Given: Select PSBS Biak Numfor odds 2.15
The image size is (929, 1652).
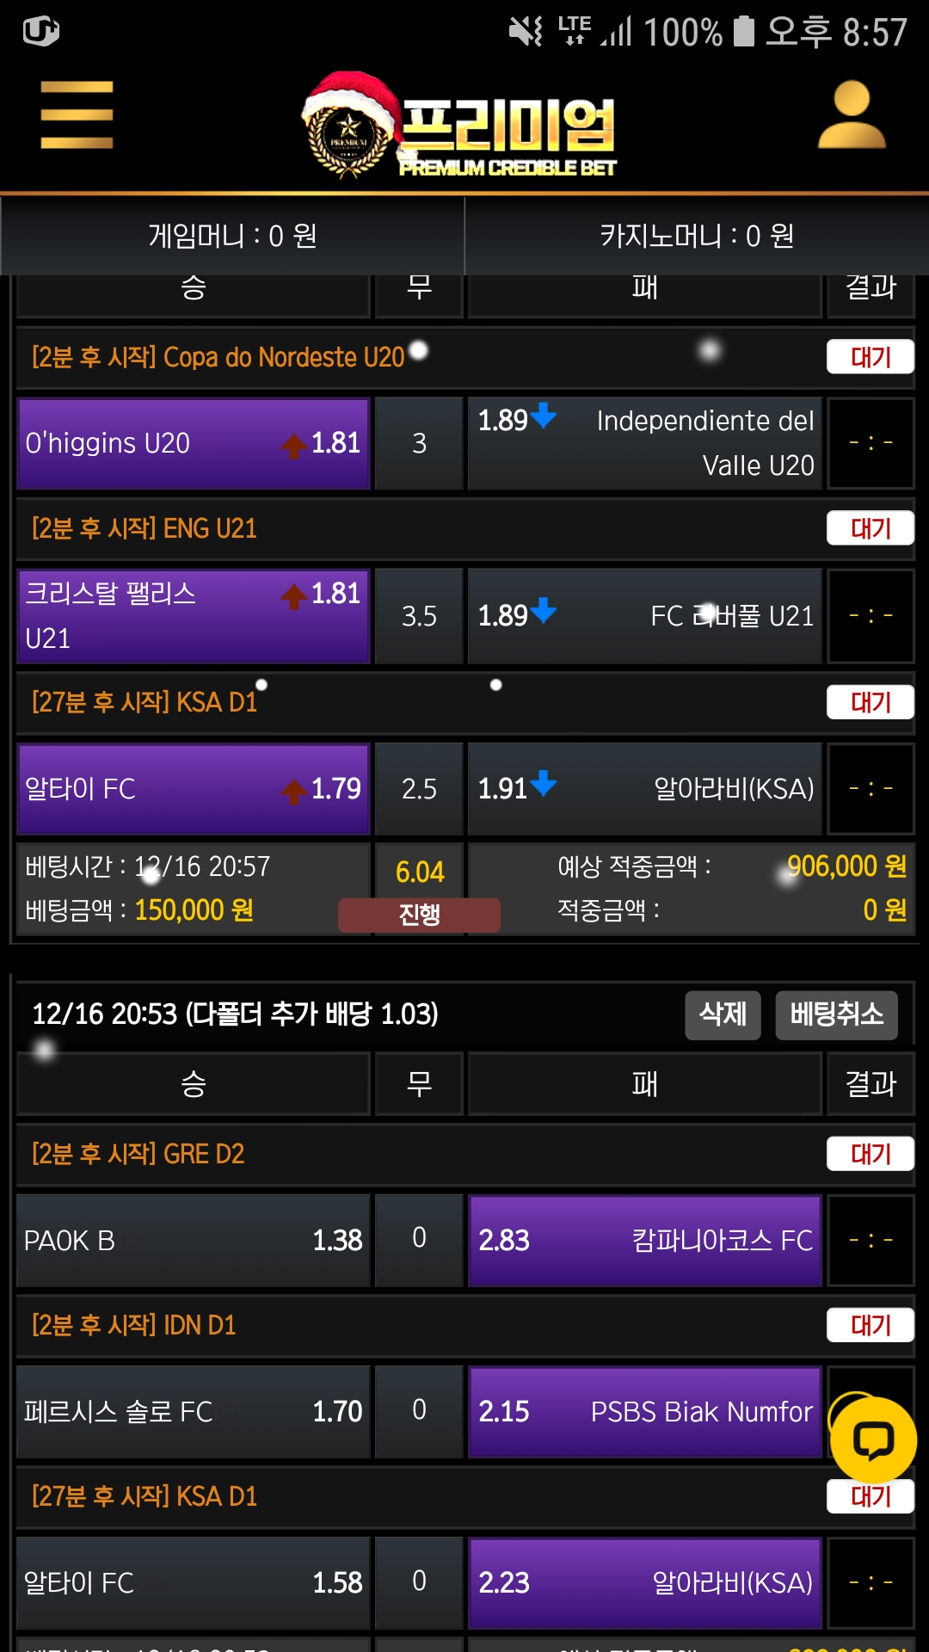Looking at the screenshot, I should pos(645,1411).
